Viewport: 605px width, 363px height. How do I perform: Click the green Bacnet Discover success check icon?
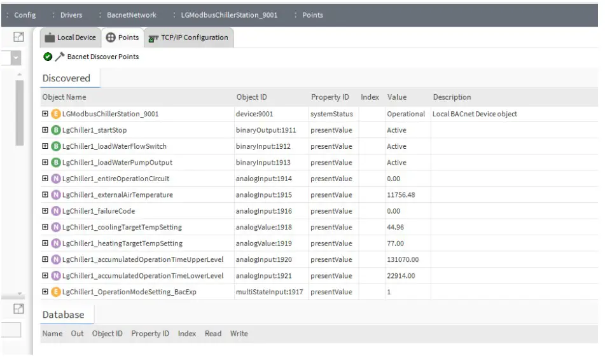(x=48, y=57)
